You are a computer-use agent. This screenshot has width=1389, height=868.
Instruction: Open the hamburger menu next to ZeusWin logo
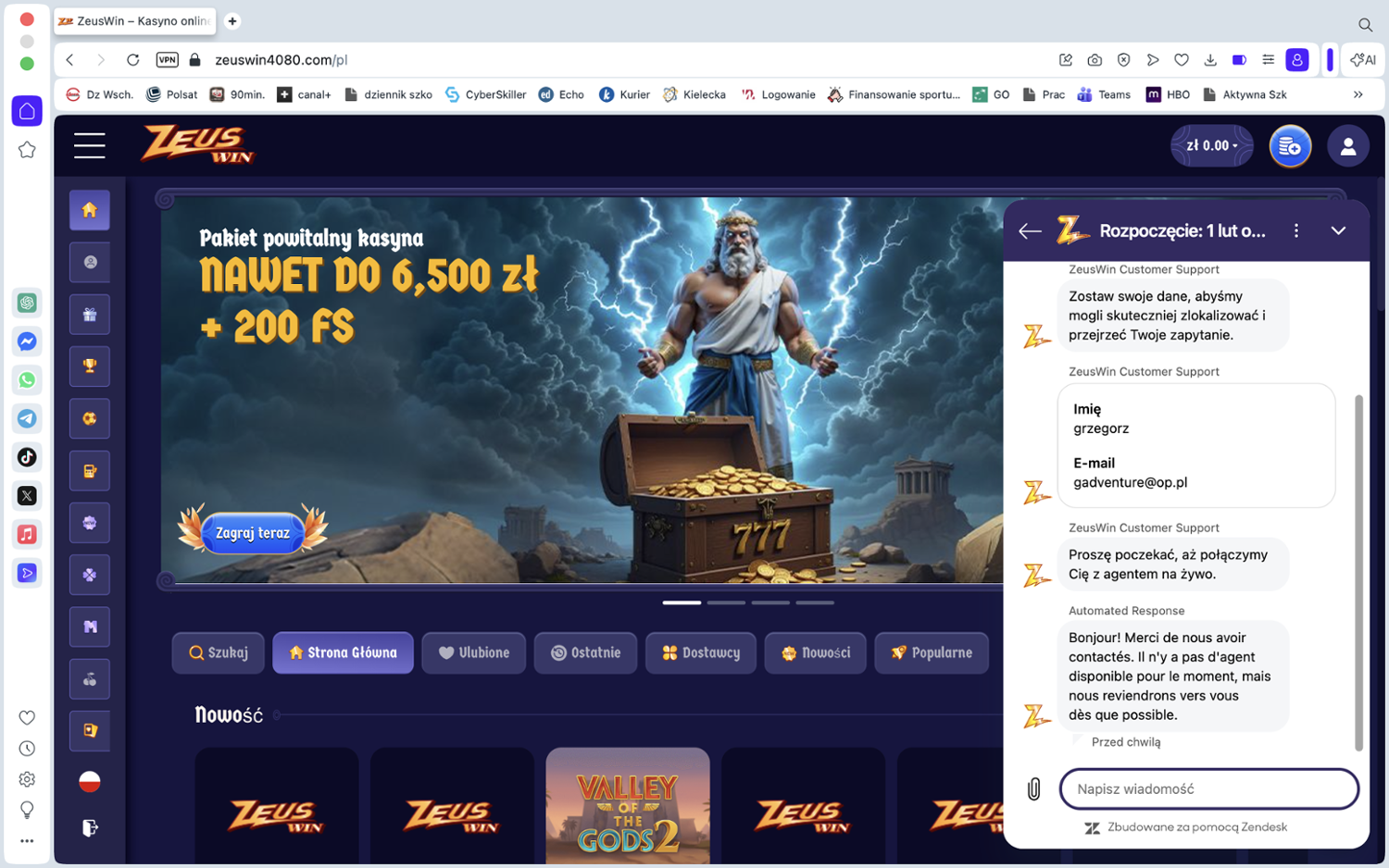90,145
